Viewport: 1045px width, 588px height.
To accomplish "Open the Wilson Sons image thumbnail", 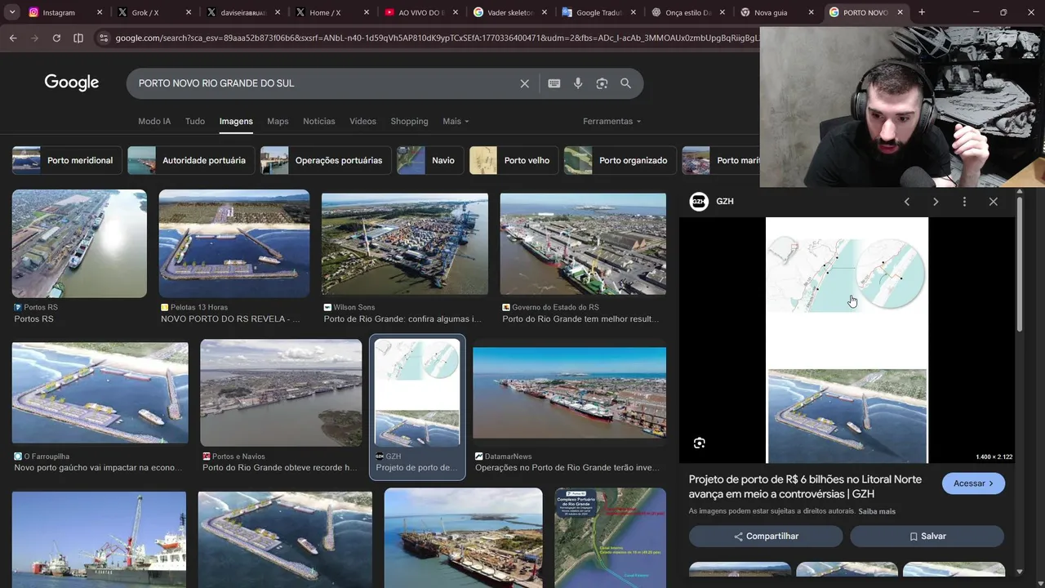I will tap(405, 243).
